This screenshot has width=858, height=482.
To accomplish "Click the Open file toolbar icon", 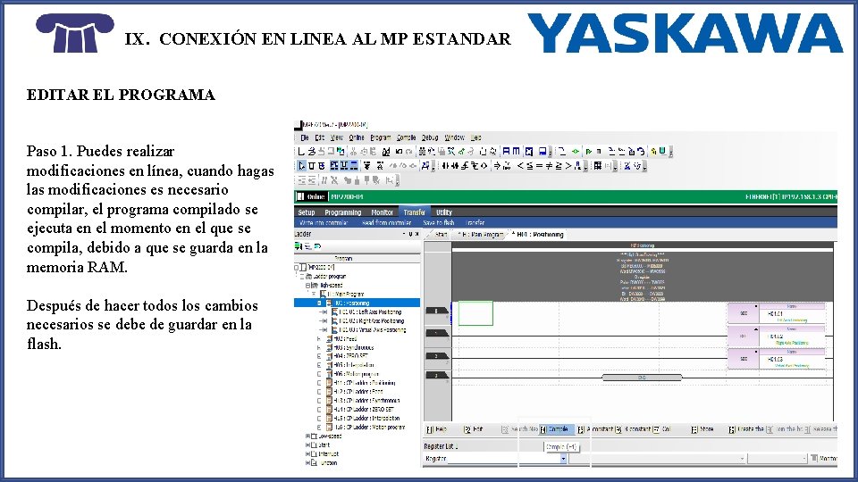I will [311, 152].
